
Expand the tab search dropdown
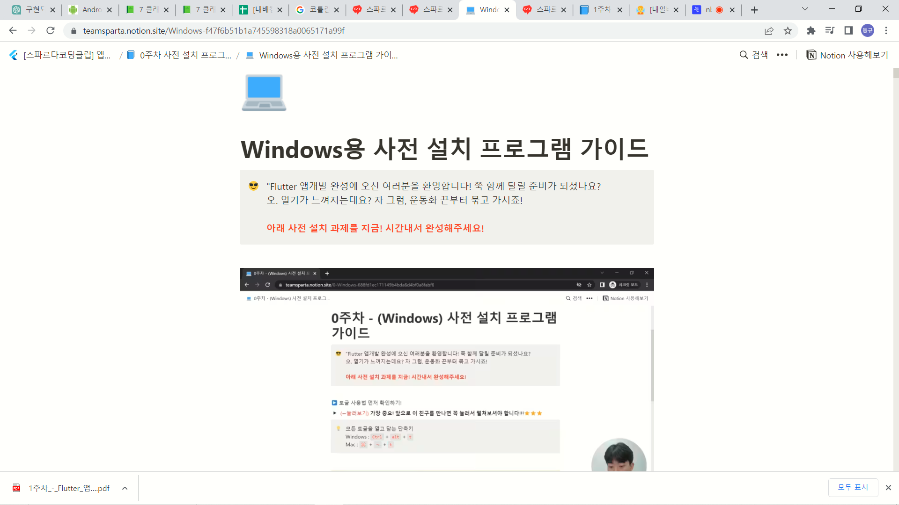tap(805, 9)
